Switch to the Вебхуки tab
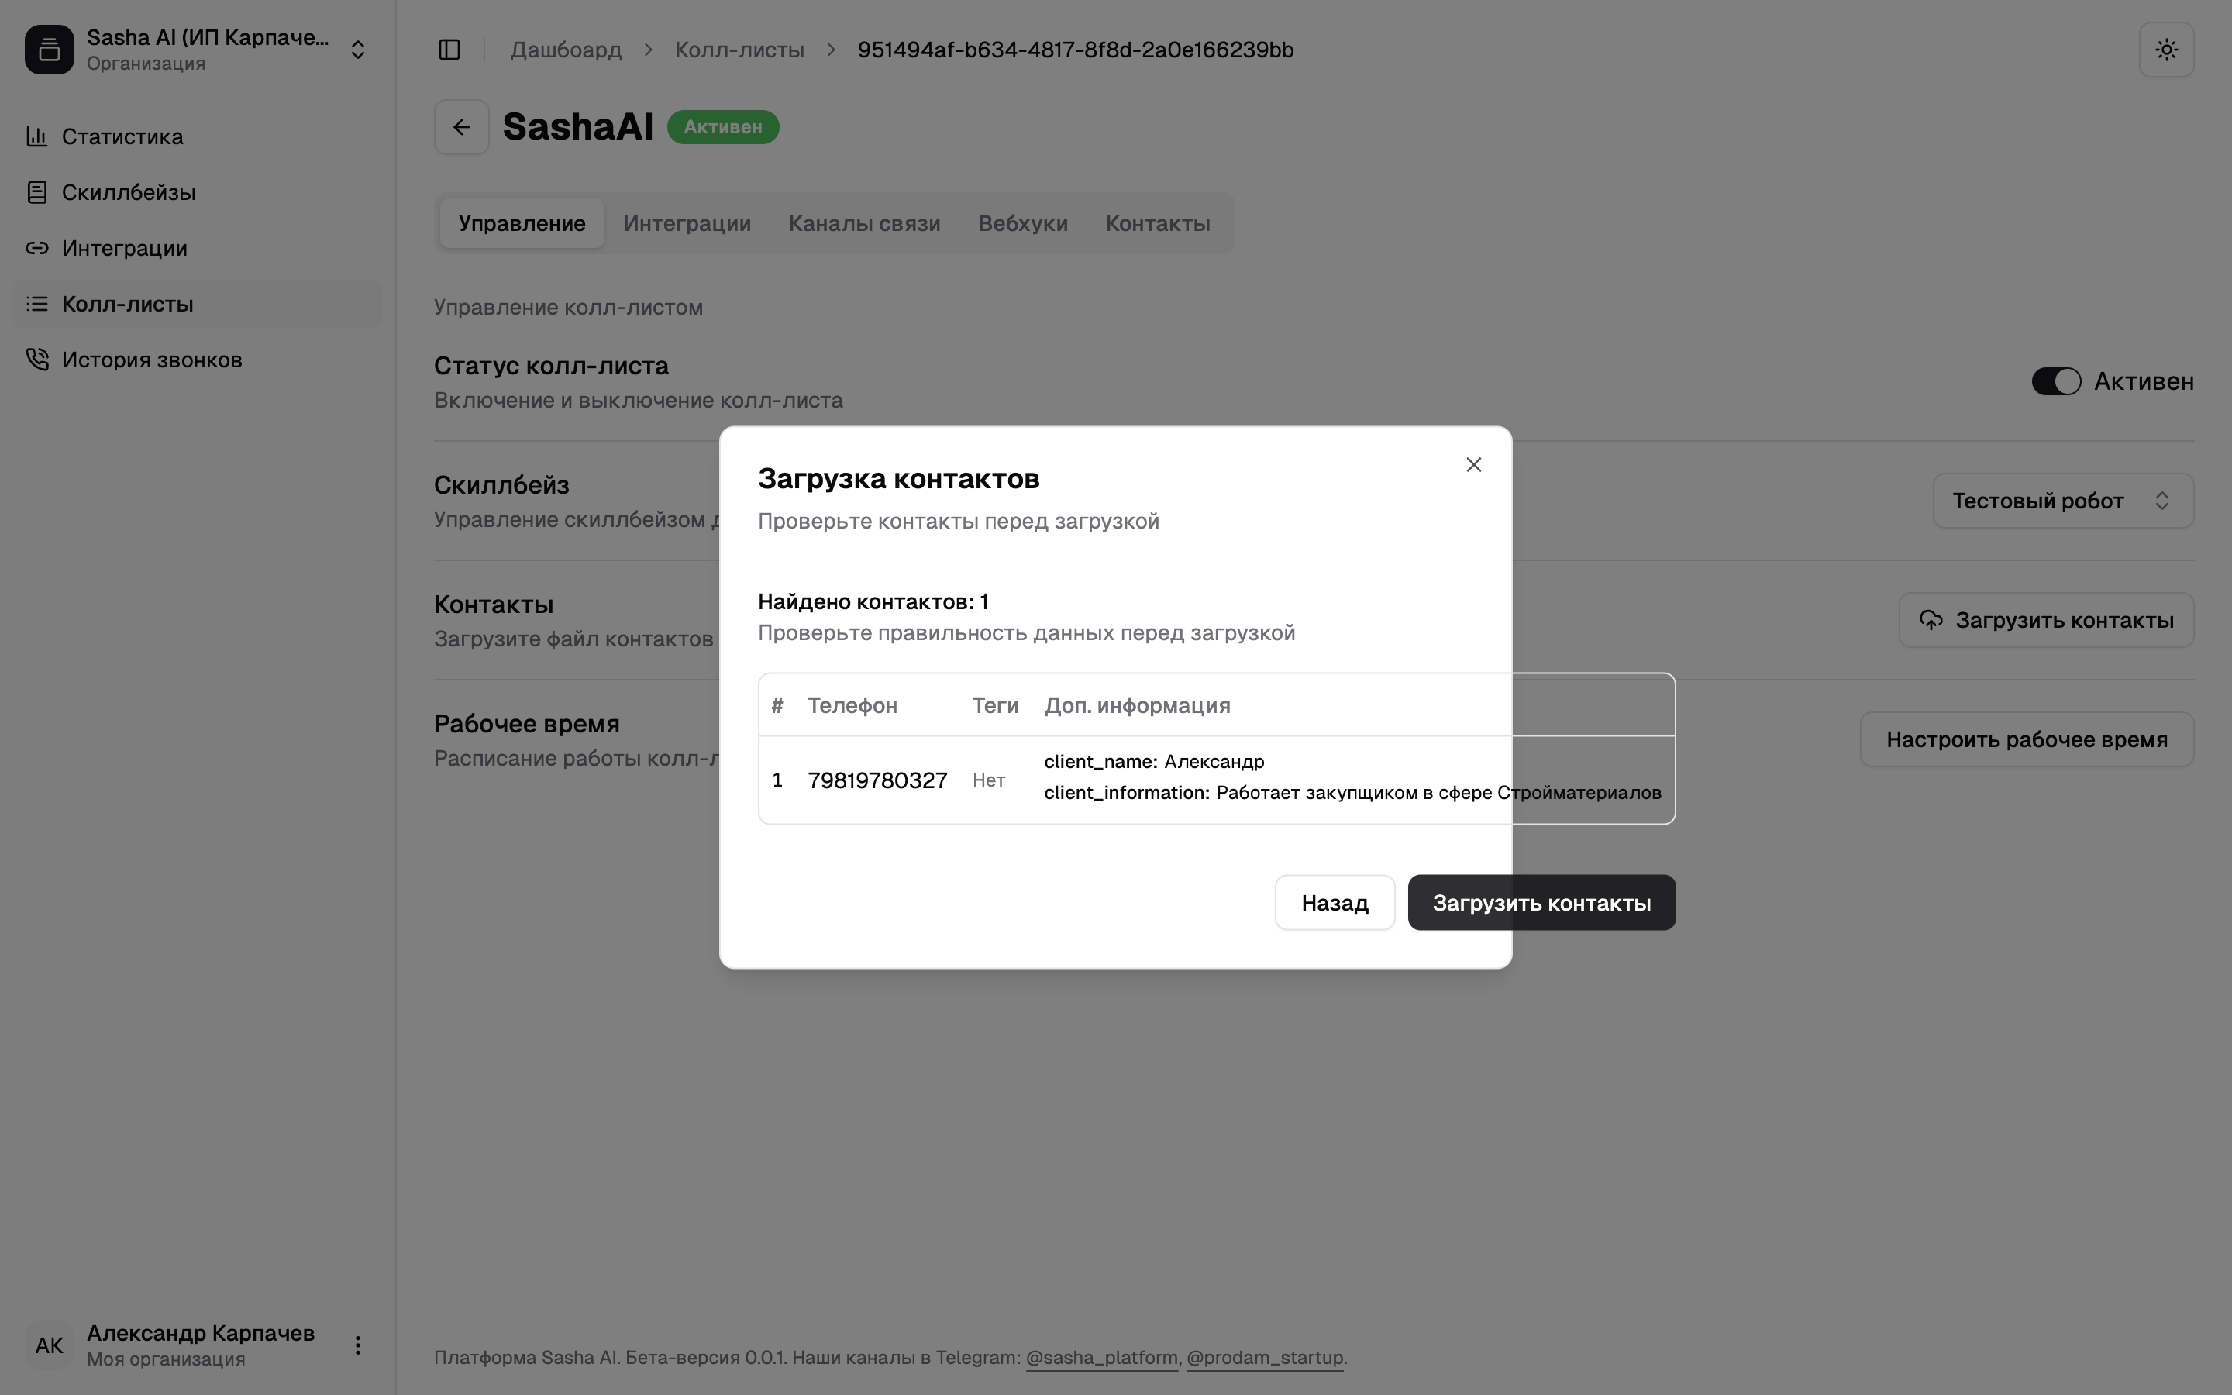 (x=1022, y=223)
